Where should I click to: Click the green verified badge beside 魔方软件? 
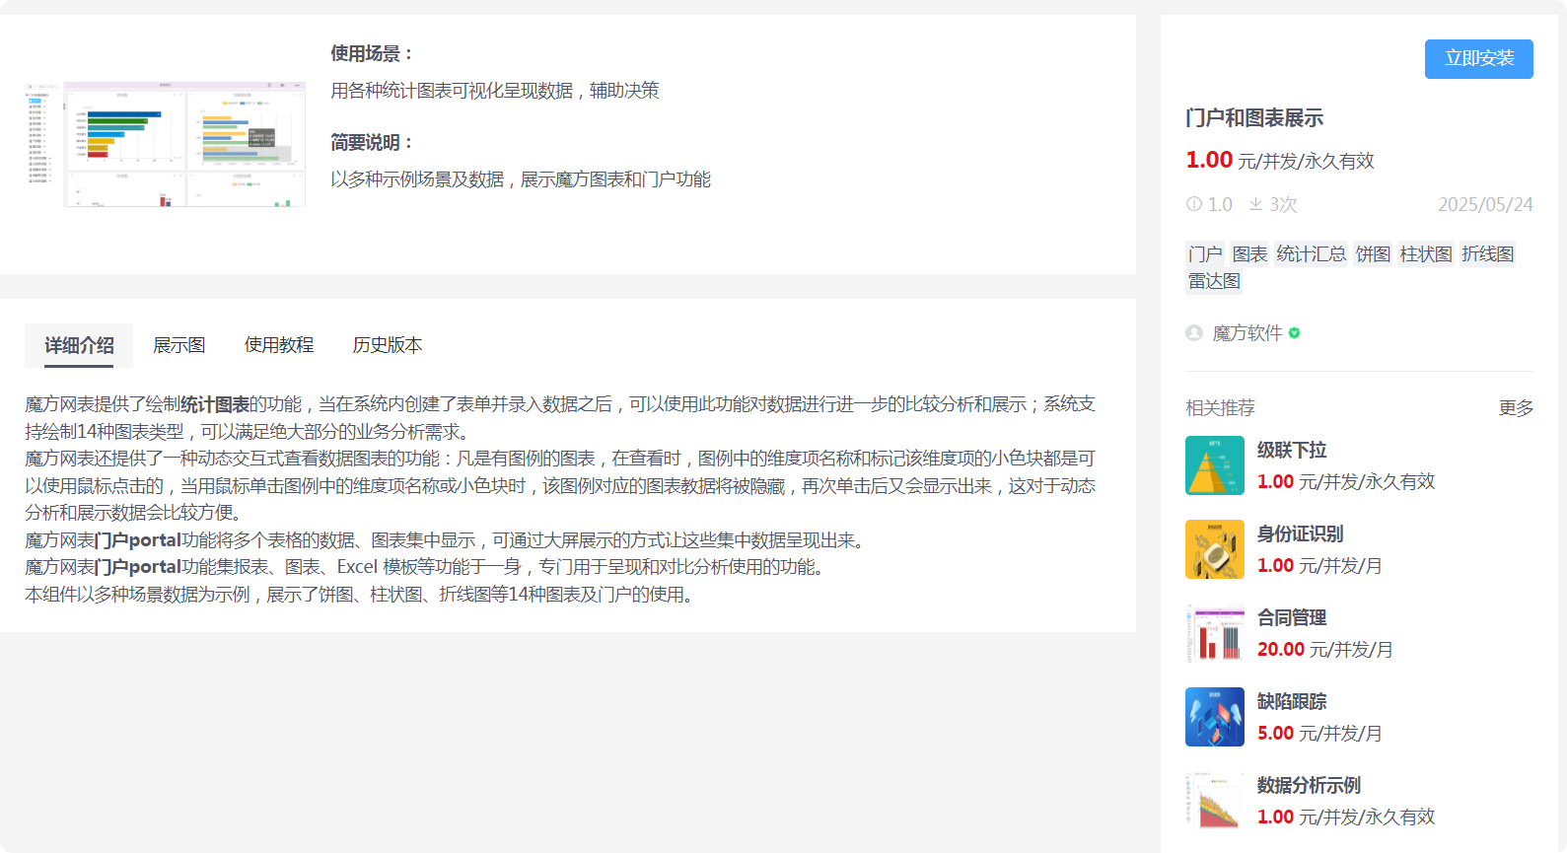[1295, 333]
